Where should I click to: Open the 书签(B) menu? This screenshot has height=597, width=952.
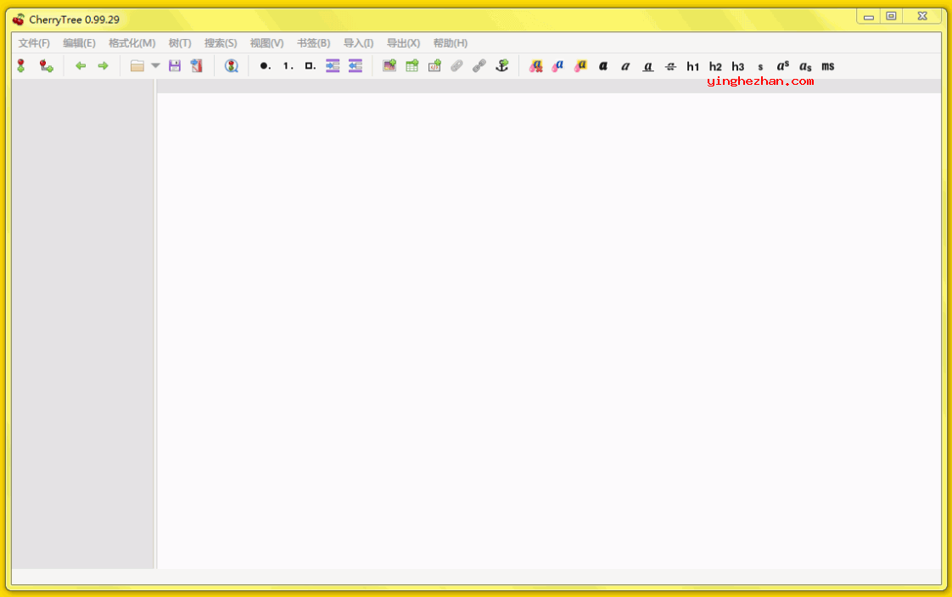click(313, 43)
